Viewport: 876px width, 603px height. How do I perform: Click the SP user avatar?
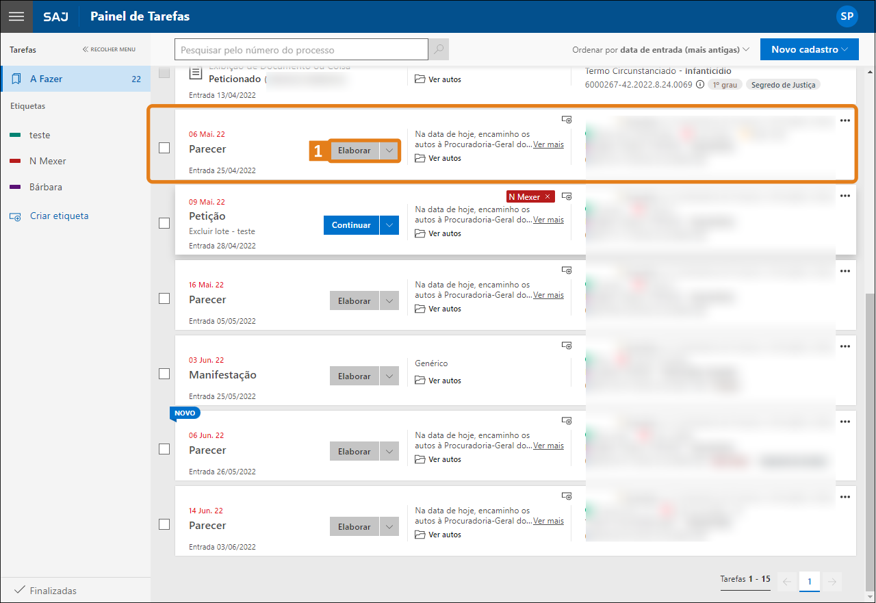847,16
